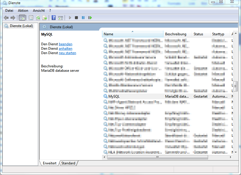Restart MySQL via the neu starten link

pos(67,53)
